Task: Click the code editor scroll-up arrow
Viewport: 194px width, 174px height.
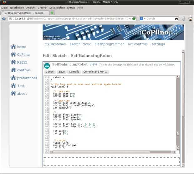Action: [178, 77]
